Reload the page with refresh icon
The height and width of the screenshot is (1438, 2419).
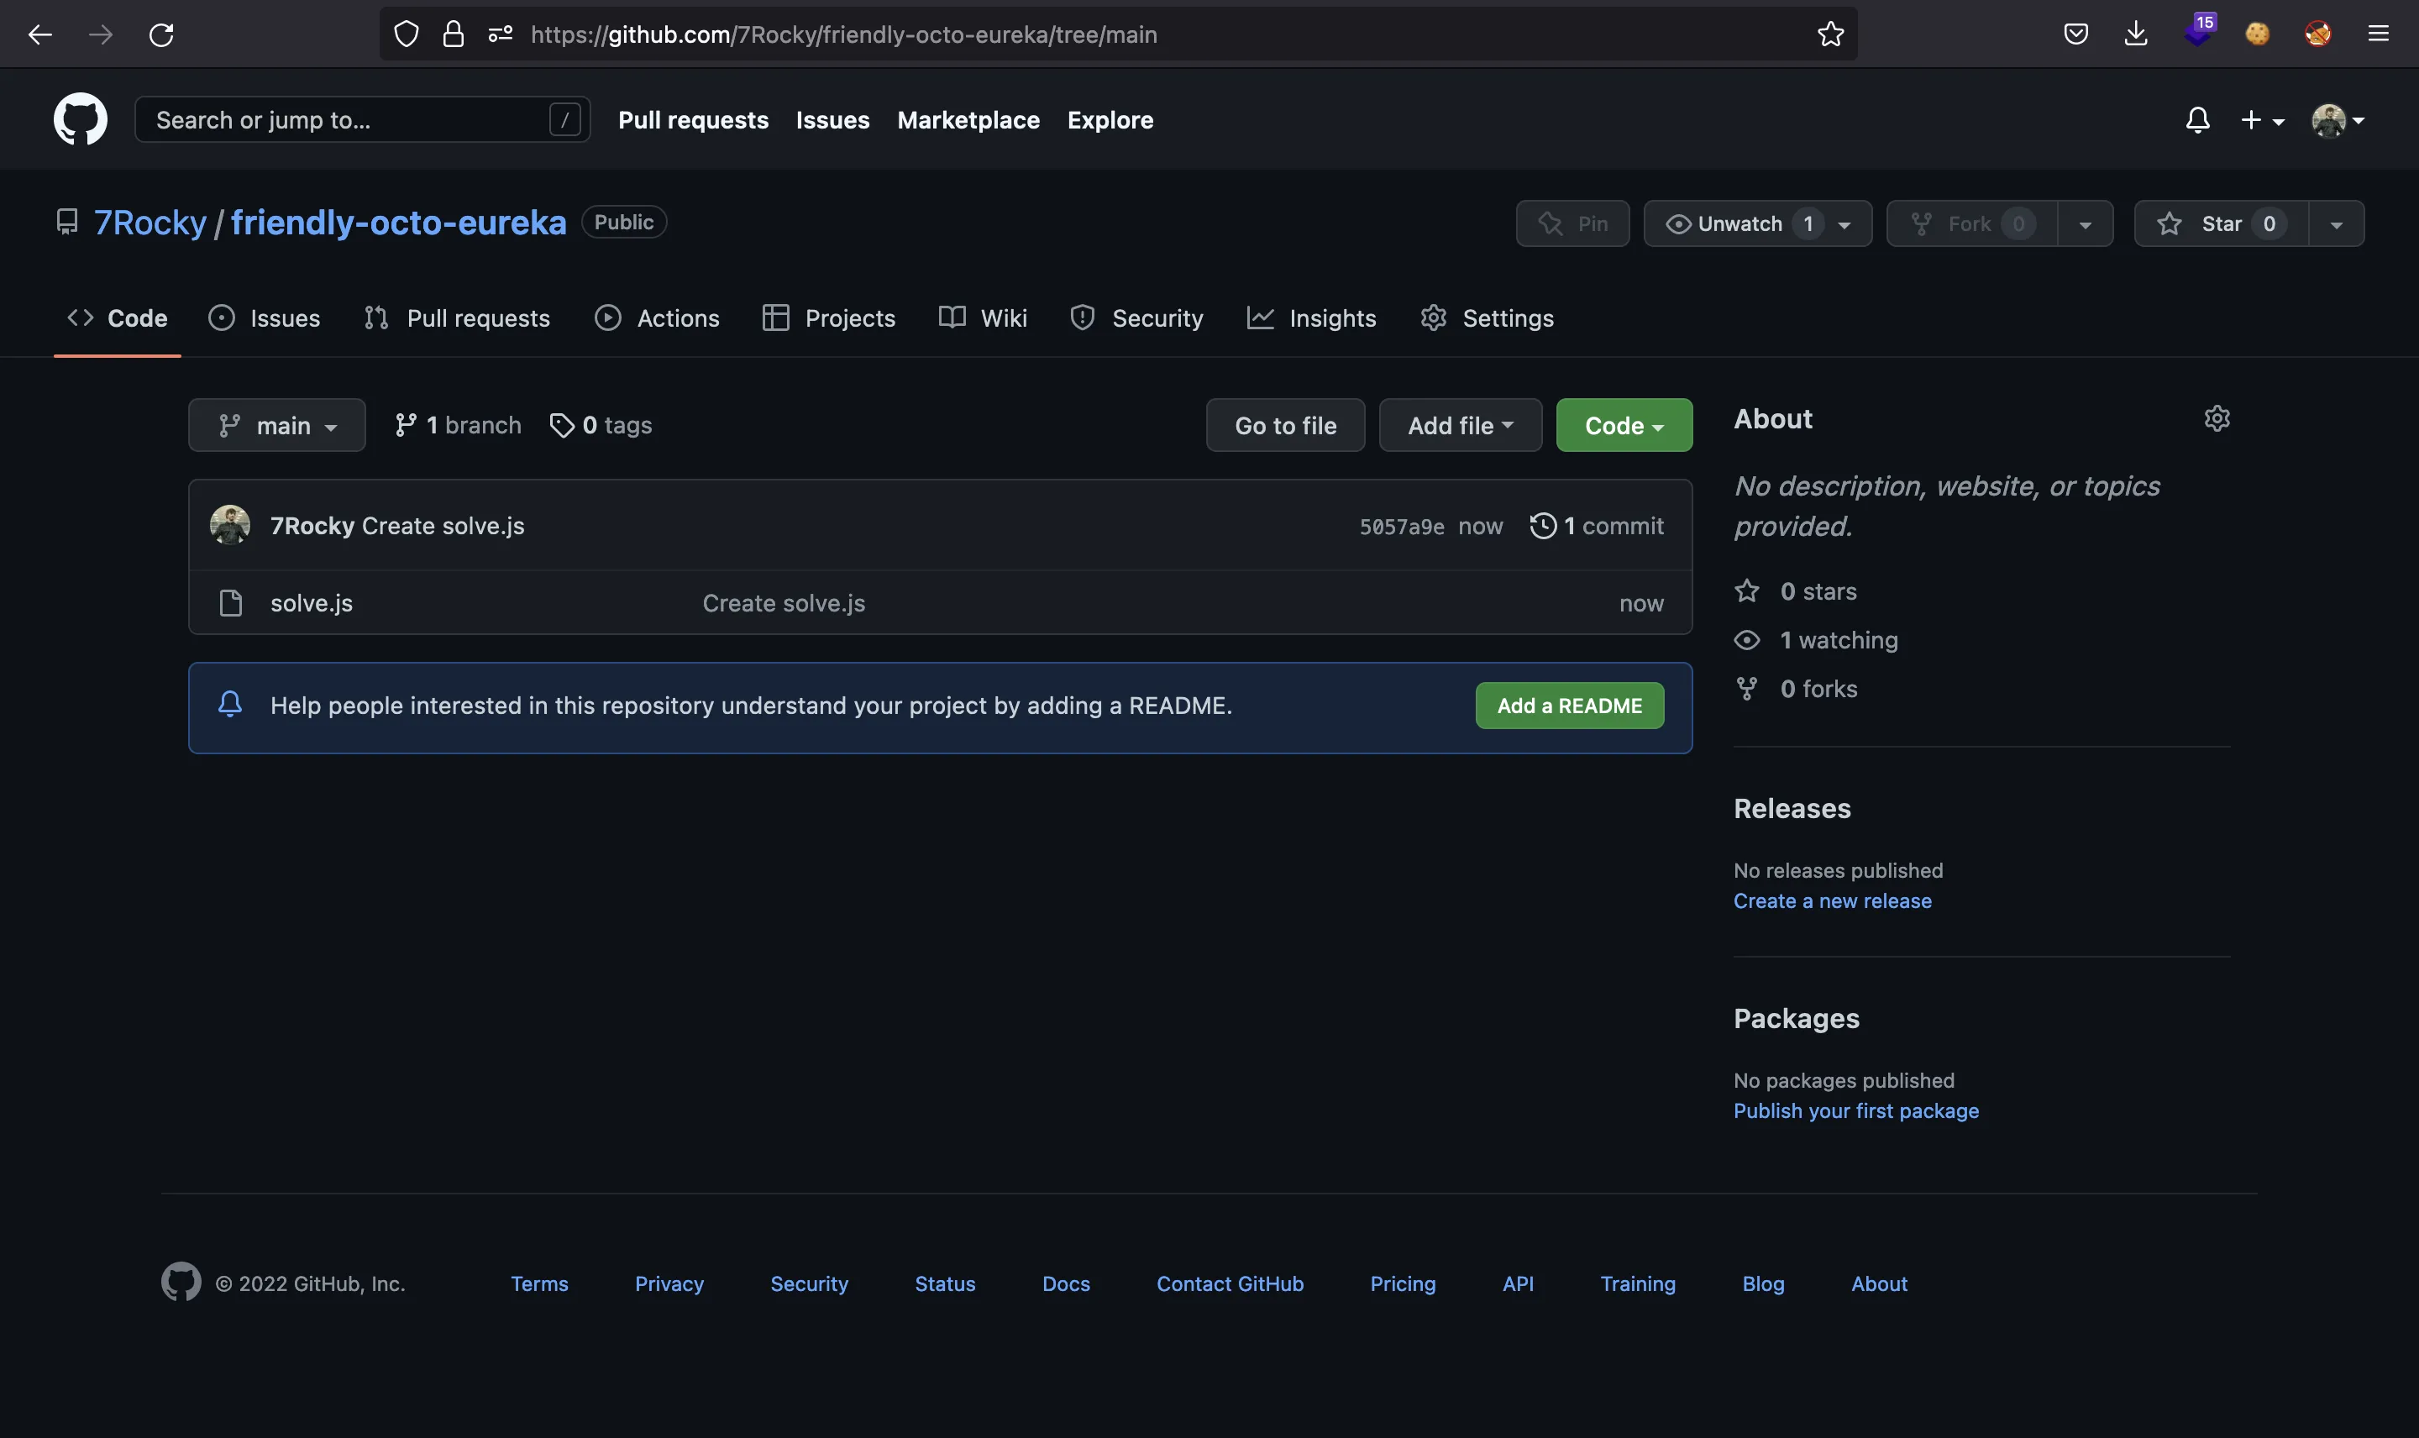pos(160,35)
